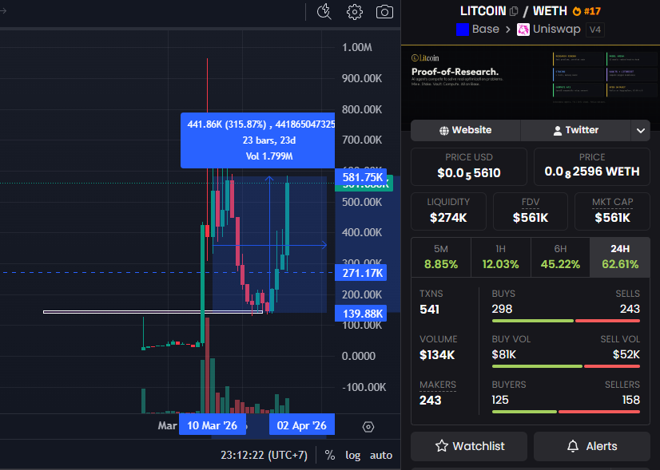The height and width of the screenshot is (470, 660).
Task: Take a chart snapshot with camera icon
Action: click(x=384, y=12)
